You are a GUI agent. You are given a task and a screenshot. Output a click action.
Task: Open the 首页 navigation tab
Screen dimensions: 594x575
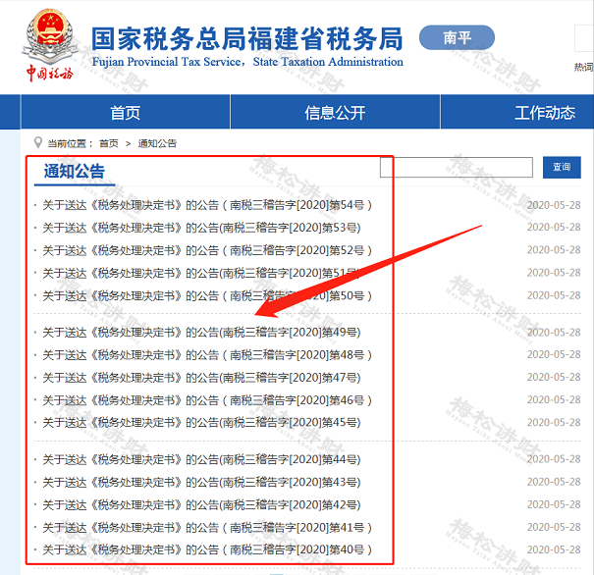click(x=125, y=113)
